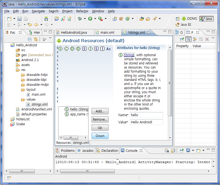Screen dimensions: 220x185
Task: Collapse All in the Package Explorer
Action: coord(30,39)
